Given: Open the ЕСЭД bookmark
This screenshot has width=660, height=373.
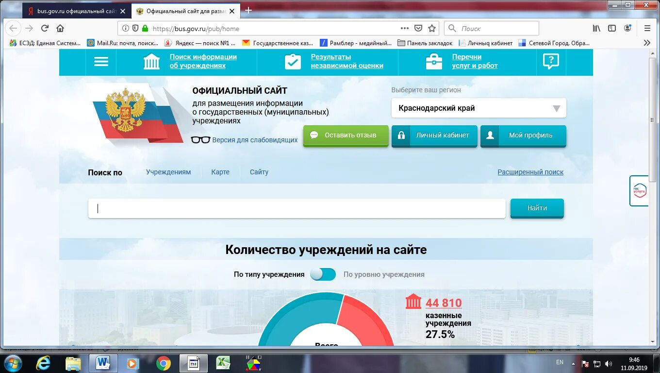Looking at the screenshot, I should pos(45,43).
